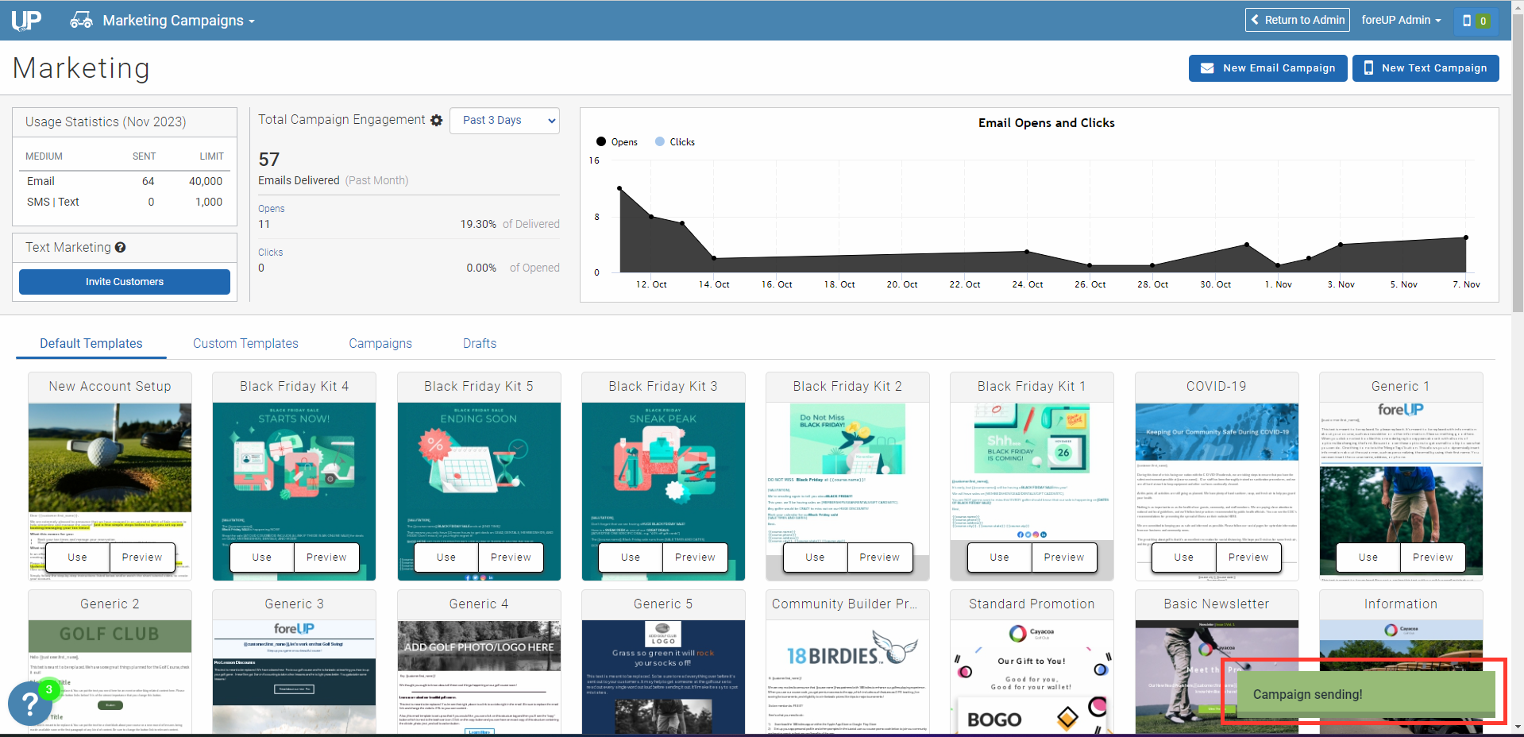This screenshot has height=737, width=1524.
Task: Click the Email sent value 64
Action: click(x=149, y=182)
